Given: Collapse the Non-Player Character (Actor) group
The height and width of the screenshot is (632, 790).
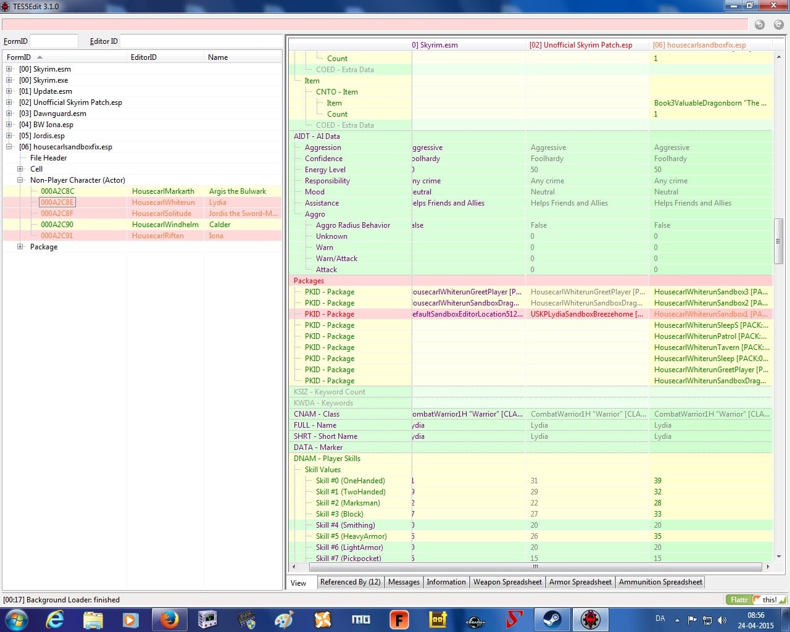Looking at the screenshot, I should pyautogui.click(x=20, y=180).
